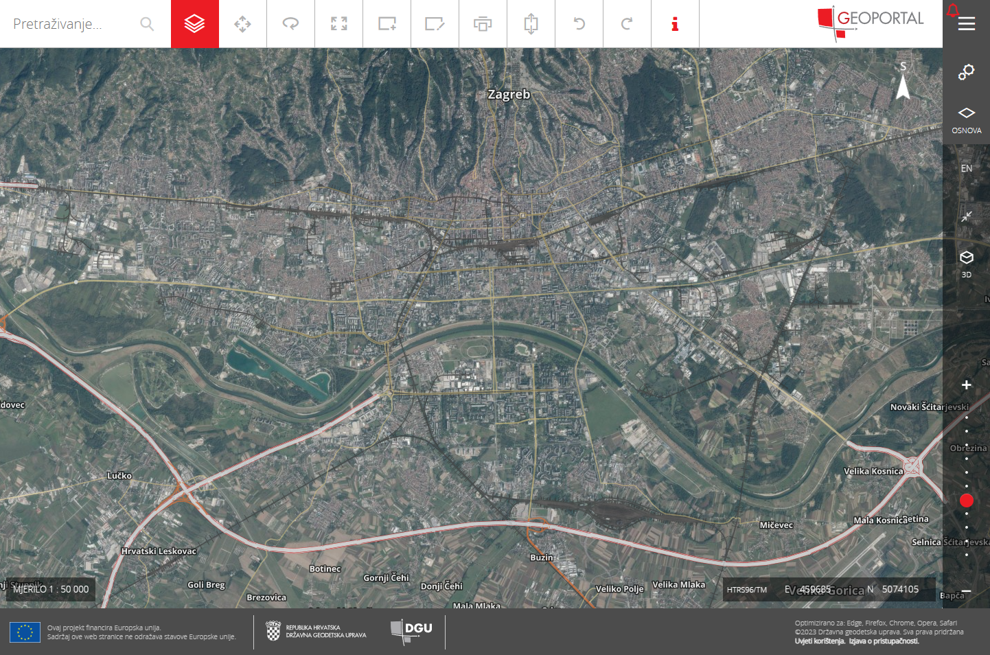Open the notification bell
The height and width of the screenshot is (655, 990).
pos(953,10)
